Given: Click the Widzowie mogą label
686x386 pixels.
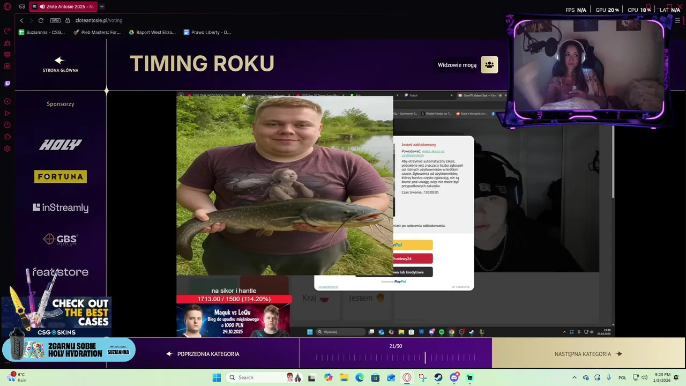Looking at the screenshot, I should [457, 65].
